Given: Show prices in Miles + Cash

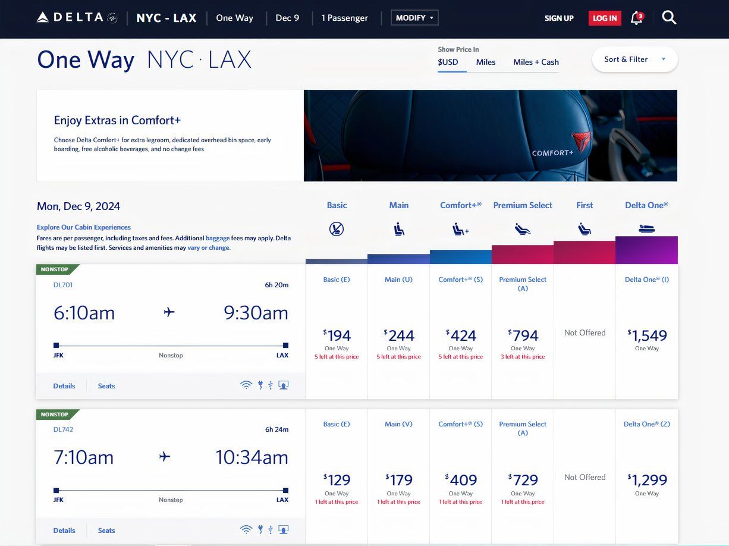Looking at the screenshot, I should (x=536, y=62).
